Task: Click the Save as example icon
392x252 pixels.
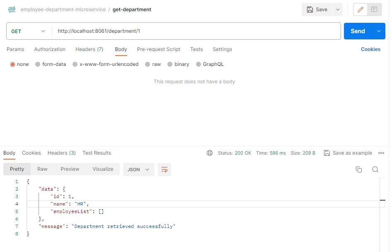Action: point(327,153)
